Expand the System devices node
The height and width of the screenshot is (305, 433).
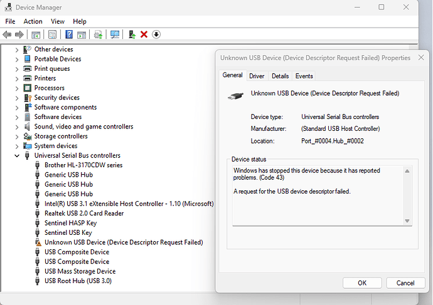coord(17,147)
